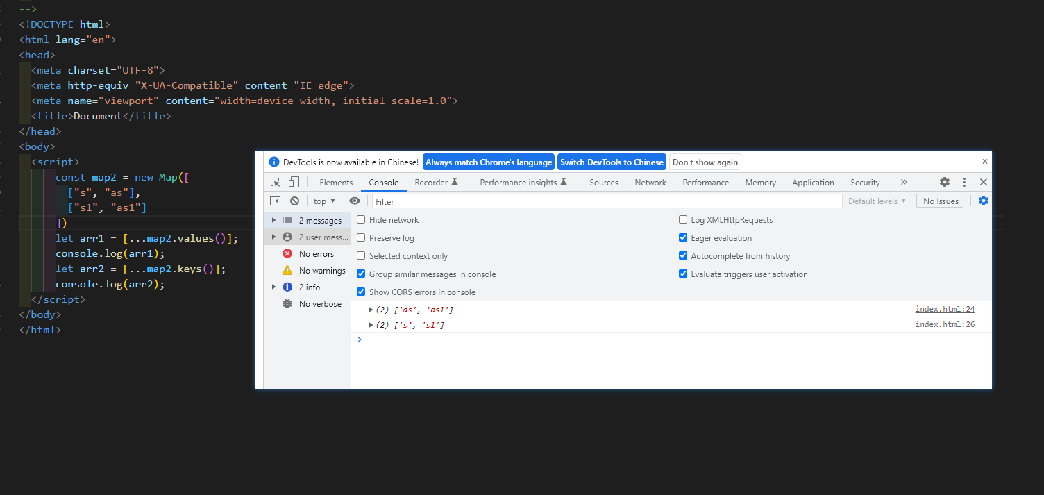Open the DevTools three-dot customize menu
This screenshot has width=1044, height=495.
964,182
